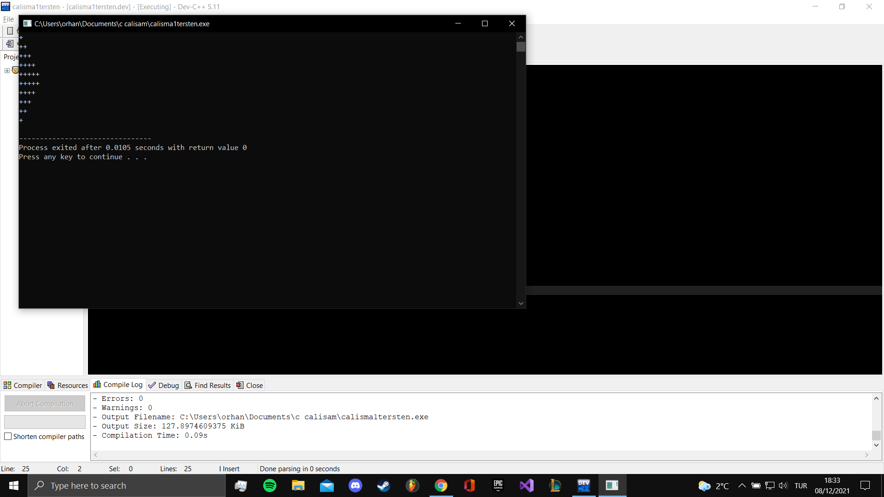
Task: Open the volume control in tray
Action: pyautogui.click(x=783, y=485)
